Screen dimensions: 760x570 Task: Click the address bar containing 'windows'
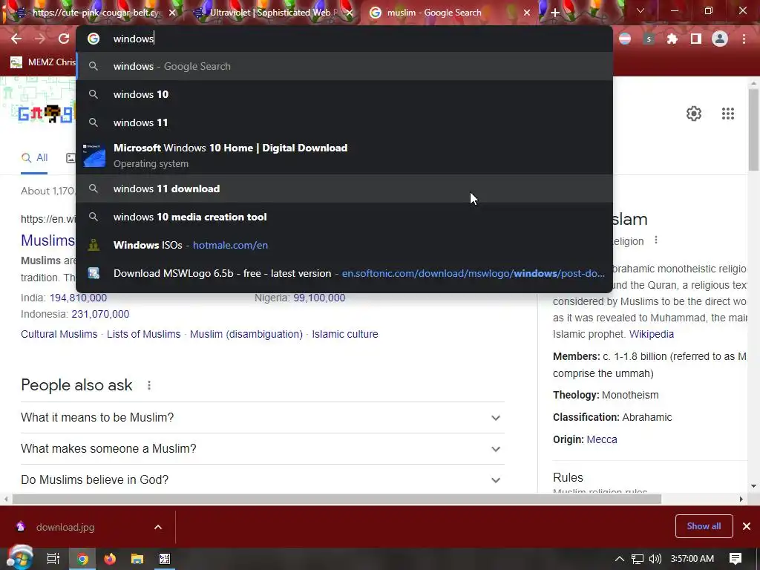tap(344, 39)
